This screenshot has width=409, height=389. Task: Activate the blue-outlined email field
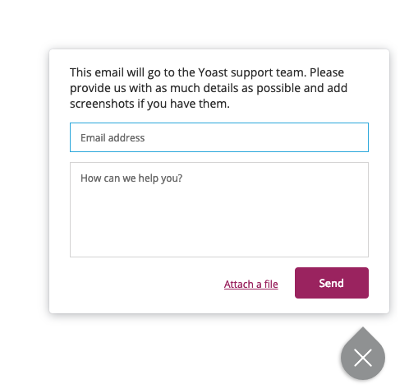(219, 137)
